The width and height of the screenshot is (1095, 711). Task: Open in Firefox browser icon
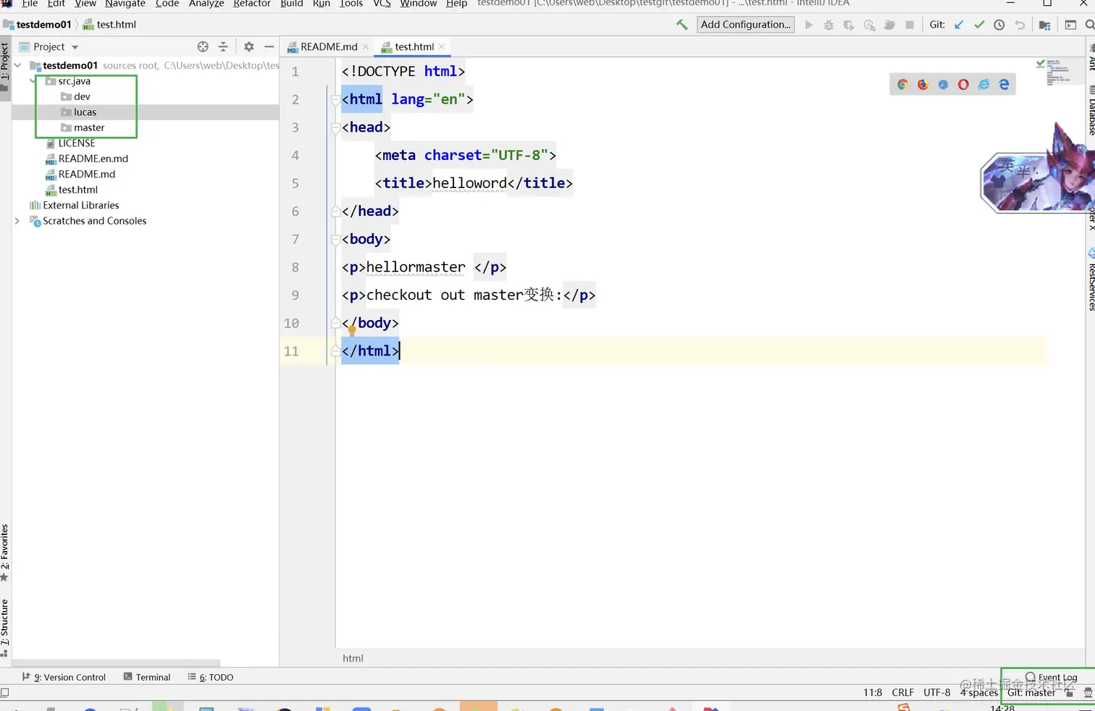tap(923, 85)
